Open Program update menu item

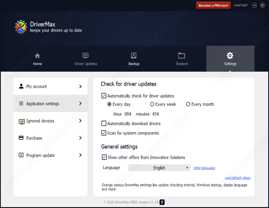pyautogui.click(x=51, y=155)
